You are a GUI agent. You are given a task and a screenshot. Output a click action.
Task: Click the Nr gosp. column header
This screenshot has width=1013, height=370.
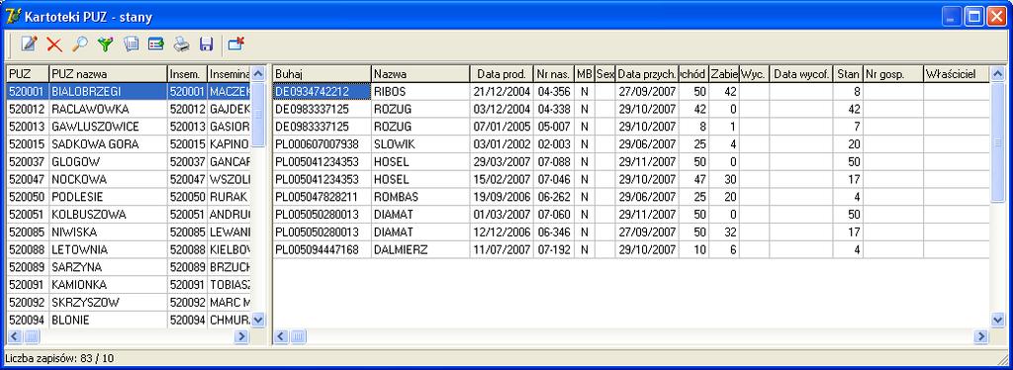pos(893,73)
